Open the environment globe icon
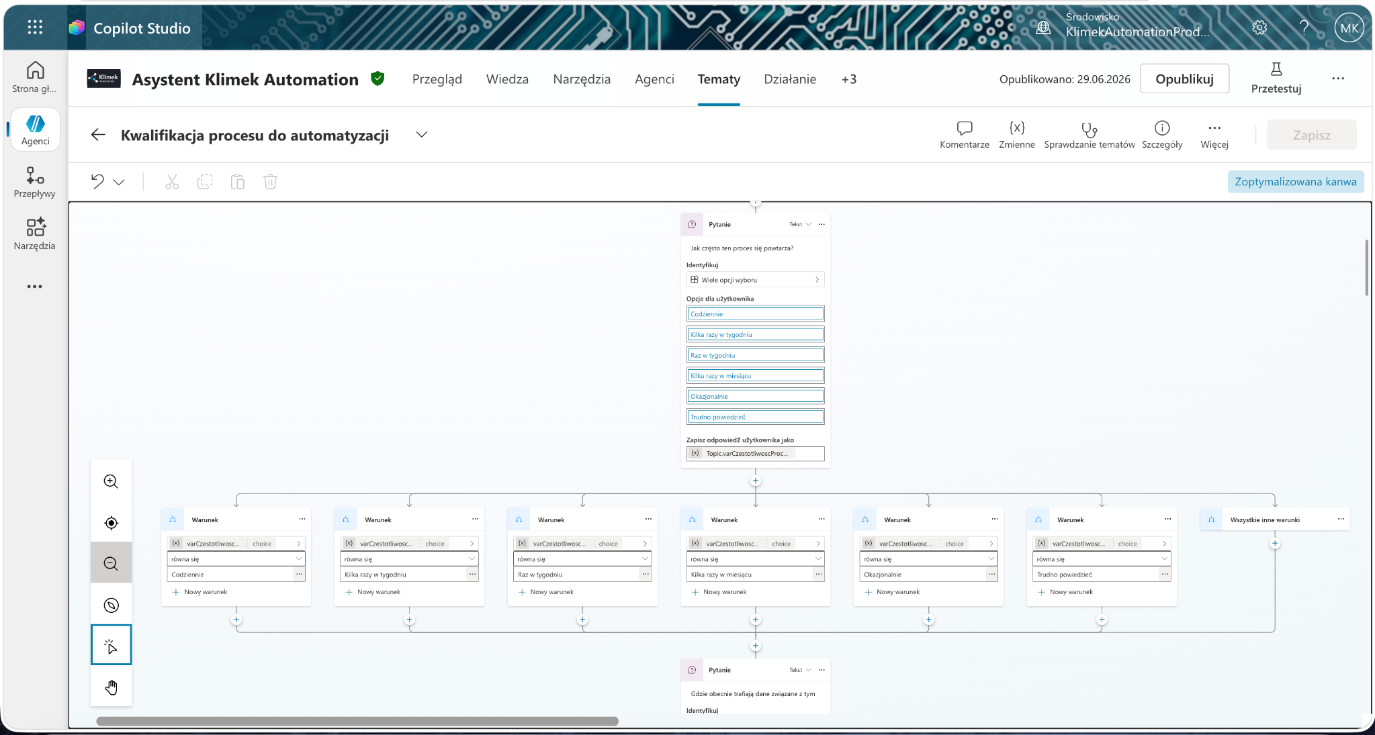 point(1043,28)
